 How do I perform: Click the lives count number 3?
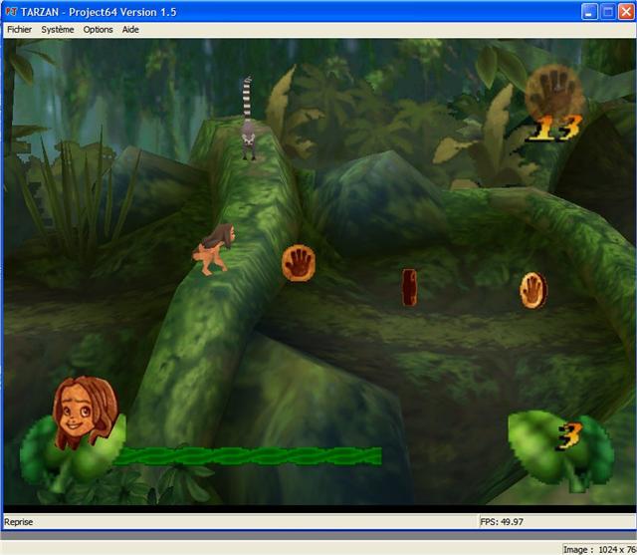tap(568, 436)
